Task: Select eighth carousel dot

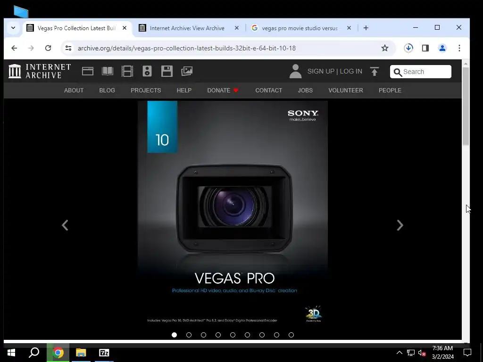Action: [x=276, y=335]
